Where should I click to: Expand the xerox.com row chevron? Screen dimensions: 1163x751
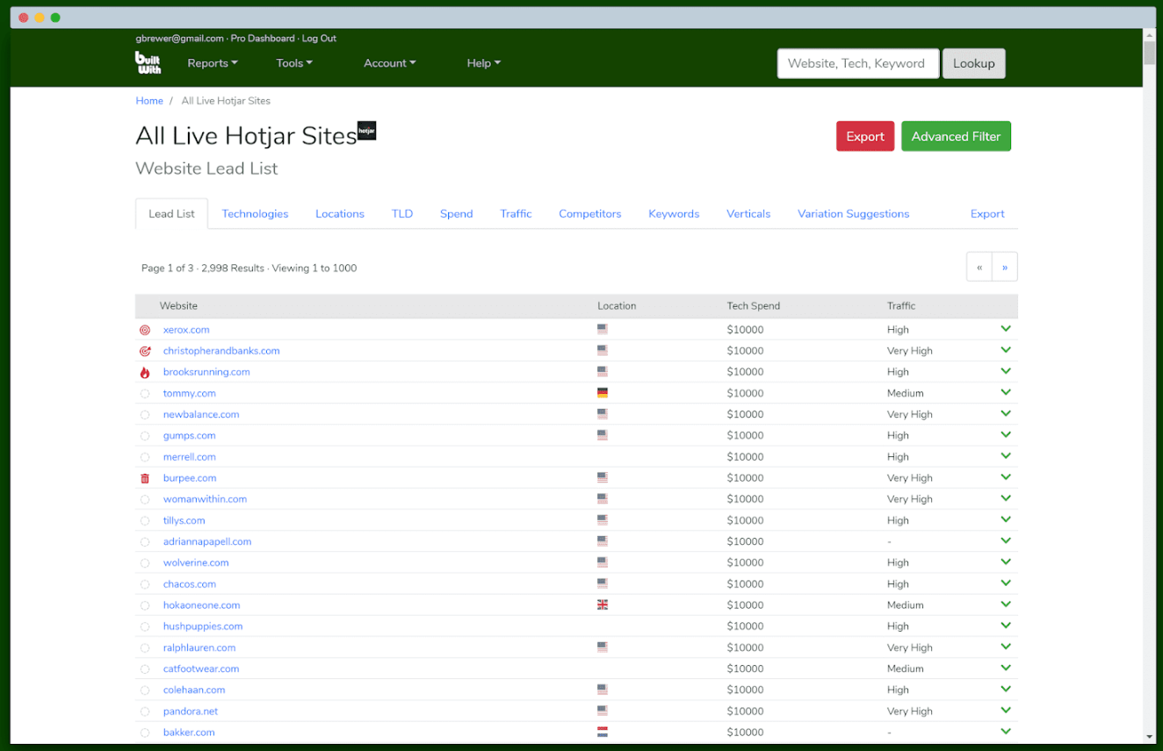tap(1006, 329)
